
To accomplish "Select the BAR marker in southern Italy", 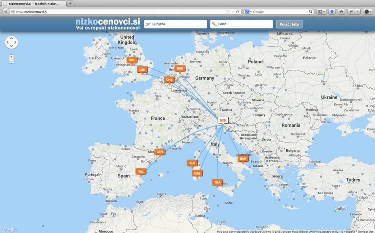I will [x=243, y=159].
